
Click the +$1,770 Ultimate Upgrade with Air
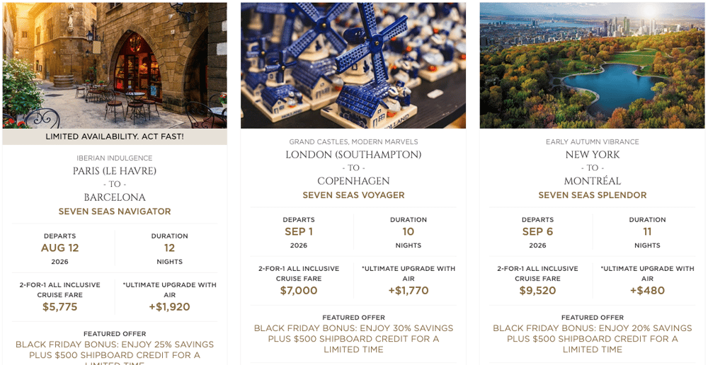pos(409,291)
